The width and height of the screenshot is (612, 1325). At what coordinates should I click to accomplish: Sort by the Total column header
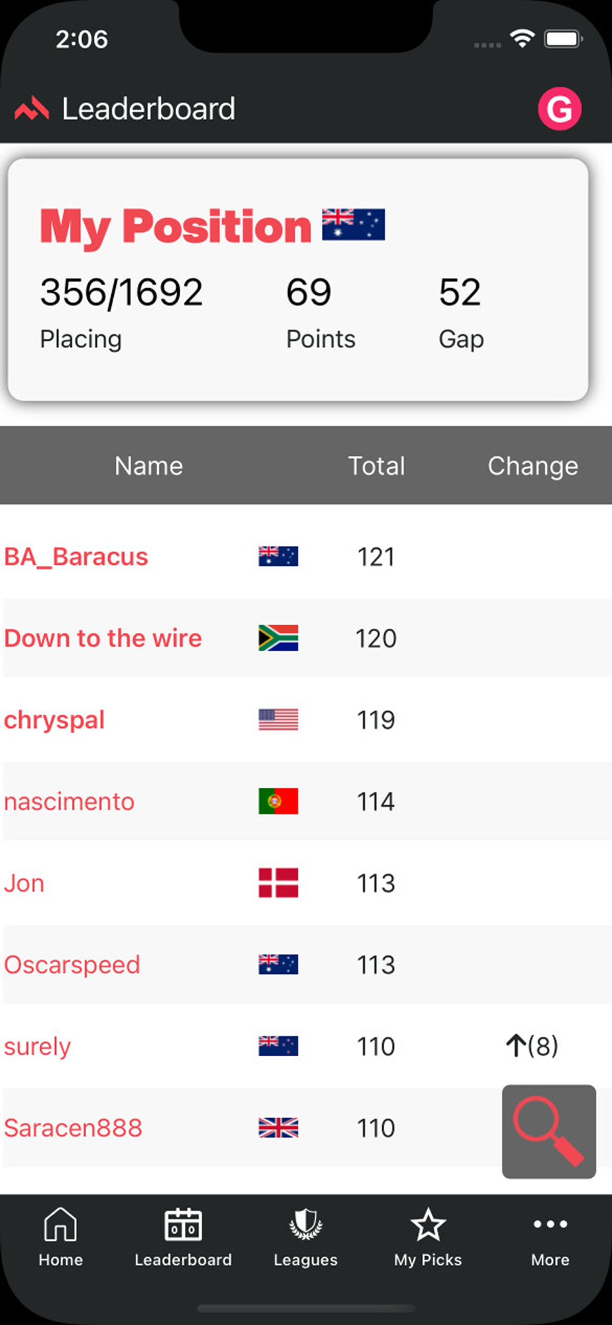tap(376, 466)
